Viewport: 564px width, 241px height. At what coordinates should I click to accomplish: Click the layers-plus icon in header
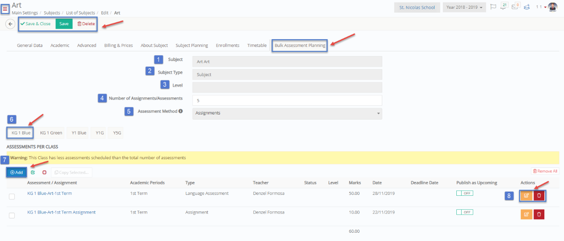tap(527, 7)
